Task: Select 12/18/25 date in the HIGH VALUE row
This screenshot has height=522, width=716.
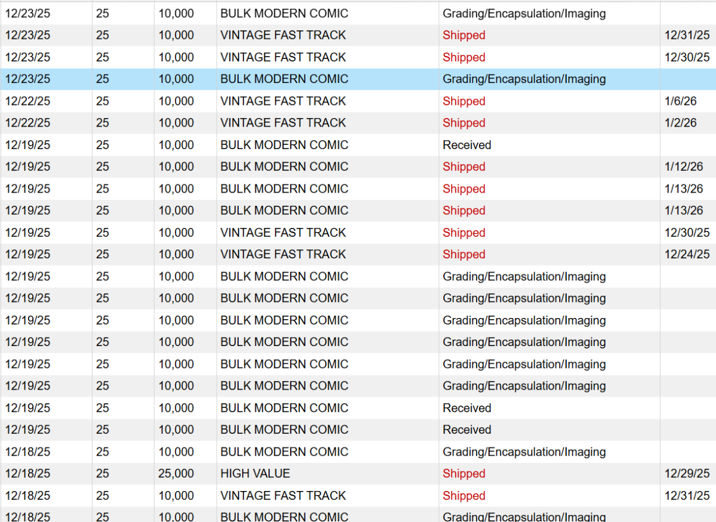Action: pyautogui.click(x=27, y=474)
